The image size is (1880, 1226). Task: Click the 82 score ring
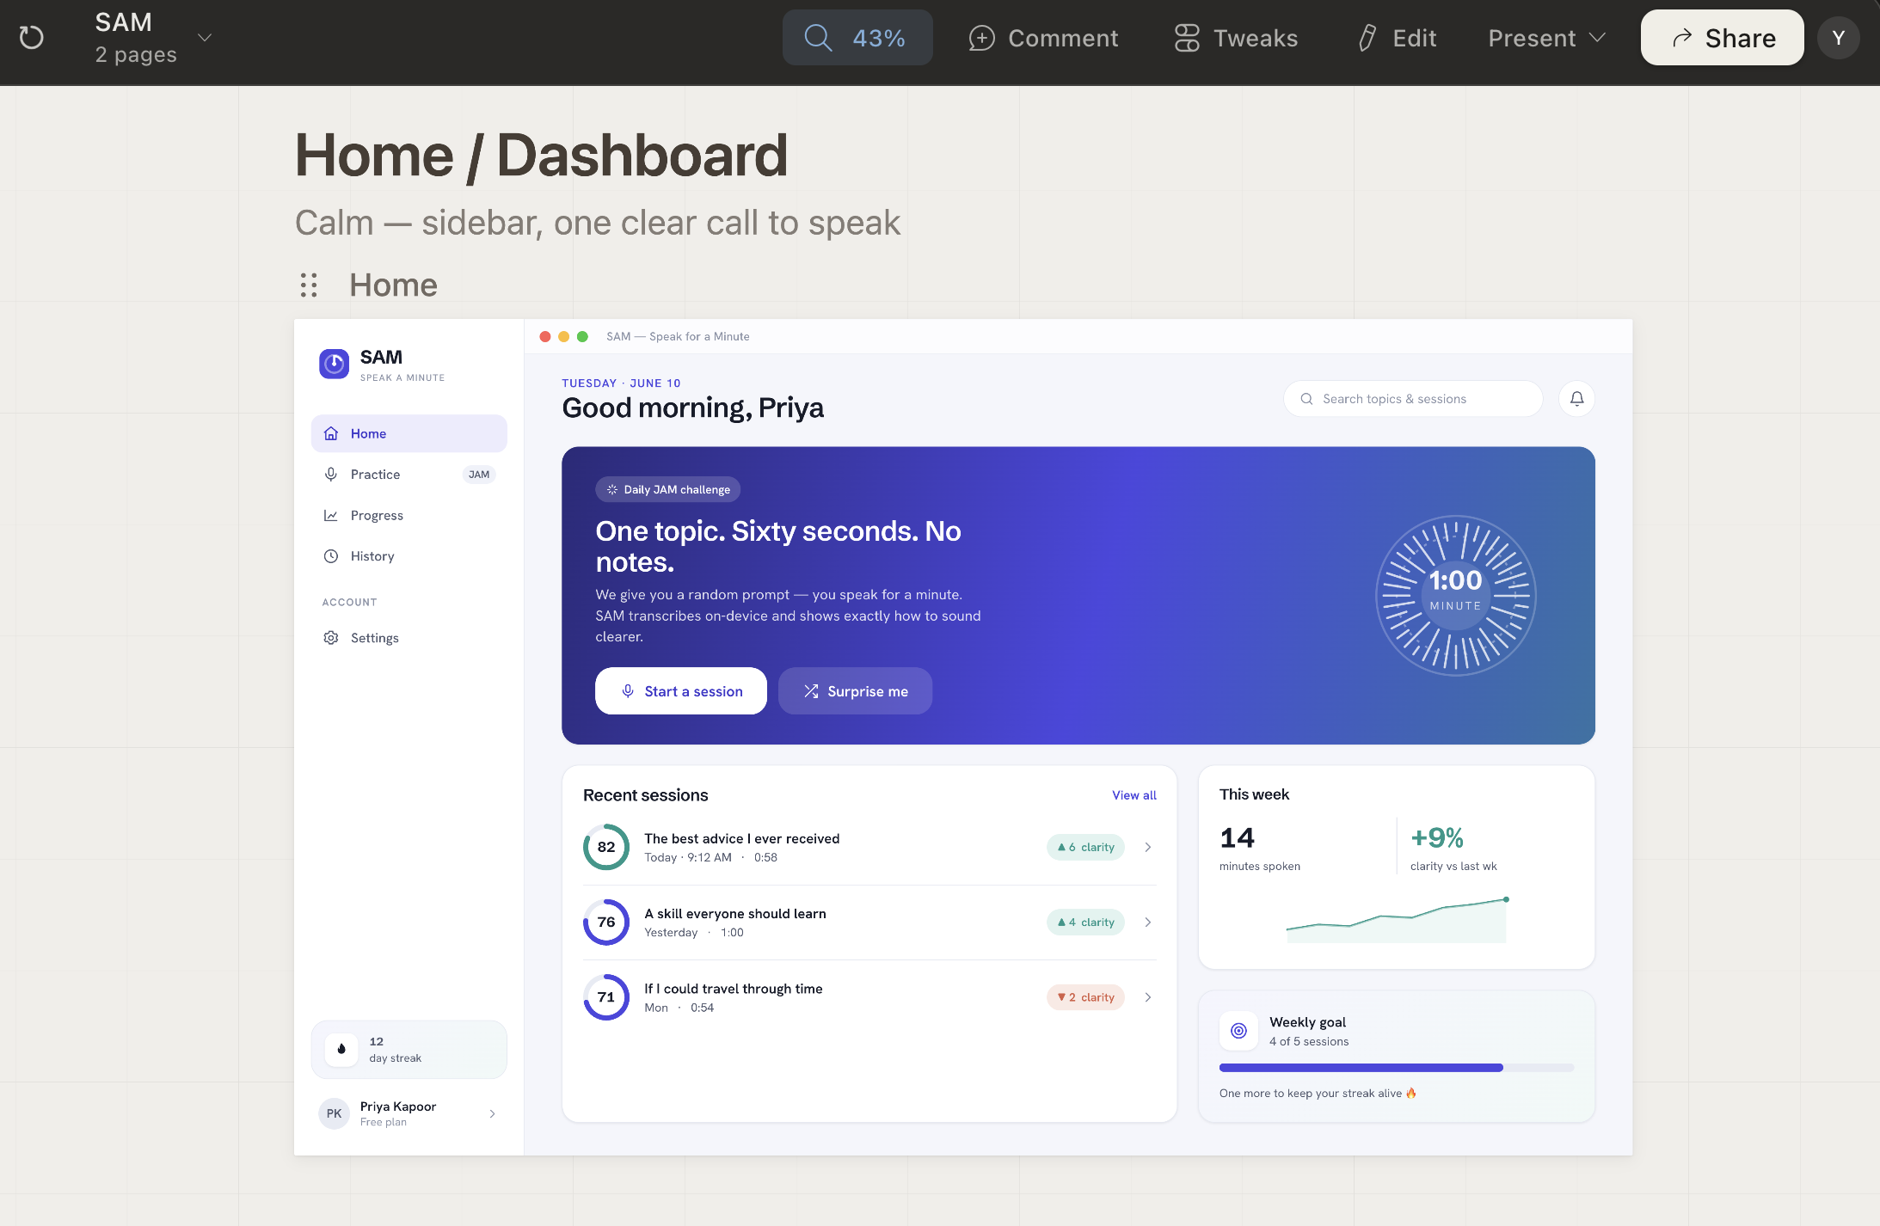click(606, 847)
